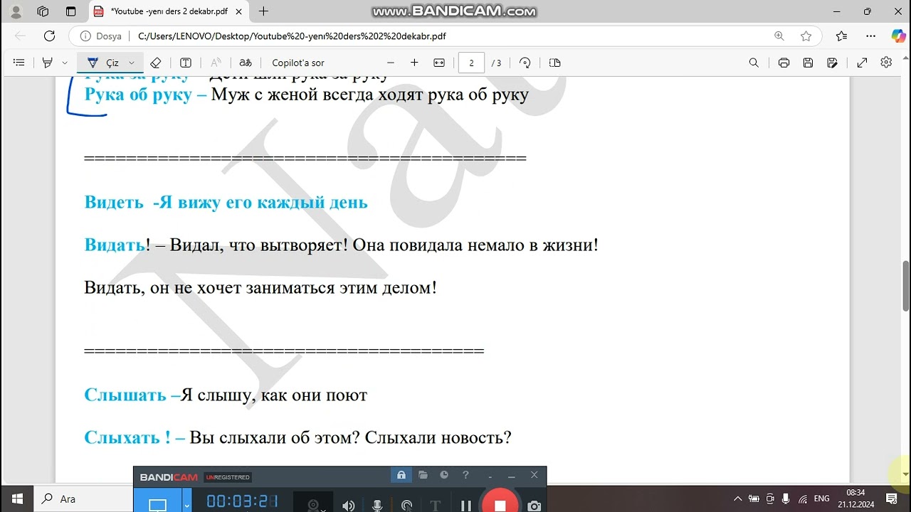This screenshot has width=911, height=512.
Task: Open the workspaces icon in the title bar
Action: tap(43, 11)
